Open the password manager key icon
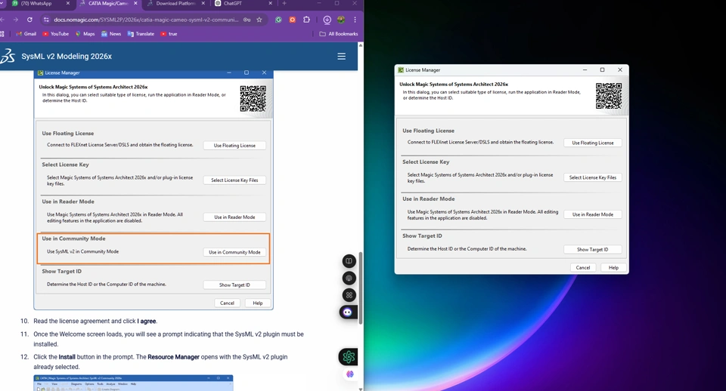 [x=247, y=20]
